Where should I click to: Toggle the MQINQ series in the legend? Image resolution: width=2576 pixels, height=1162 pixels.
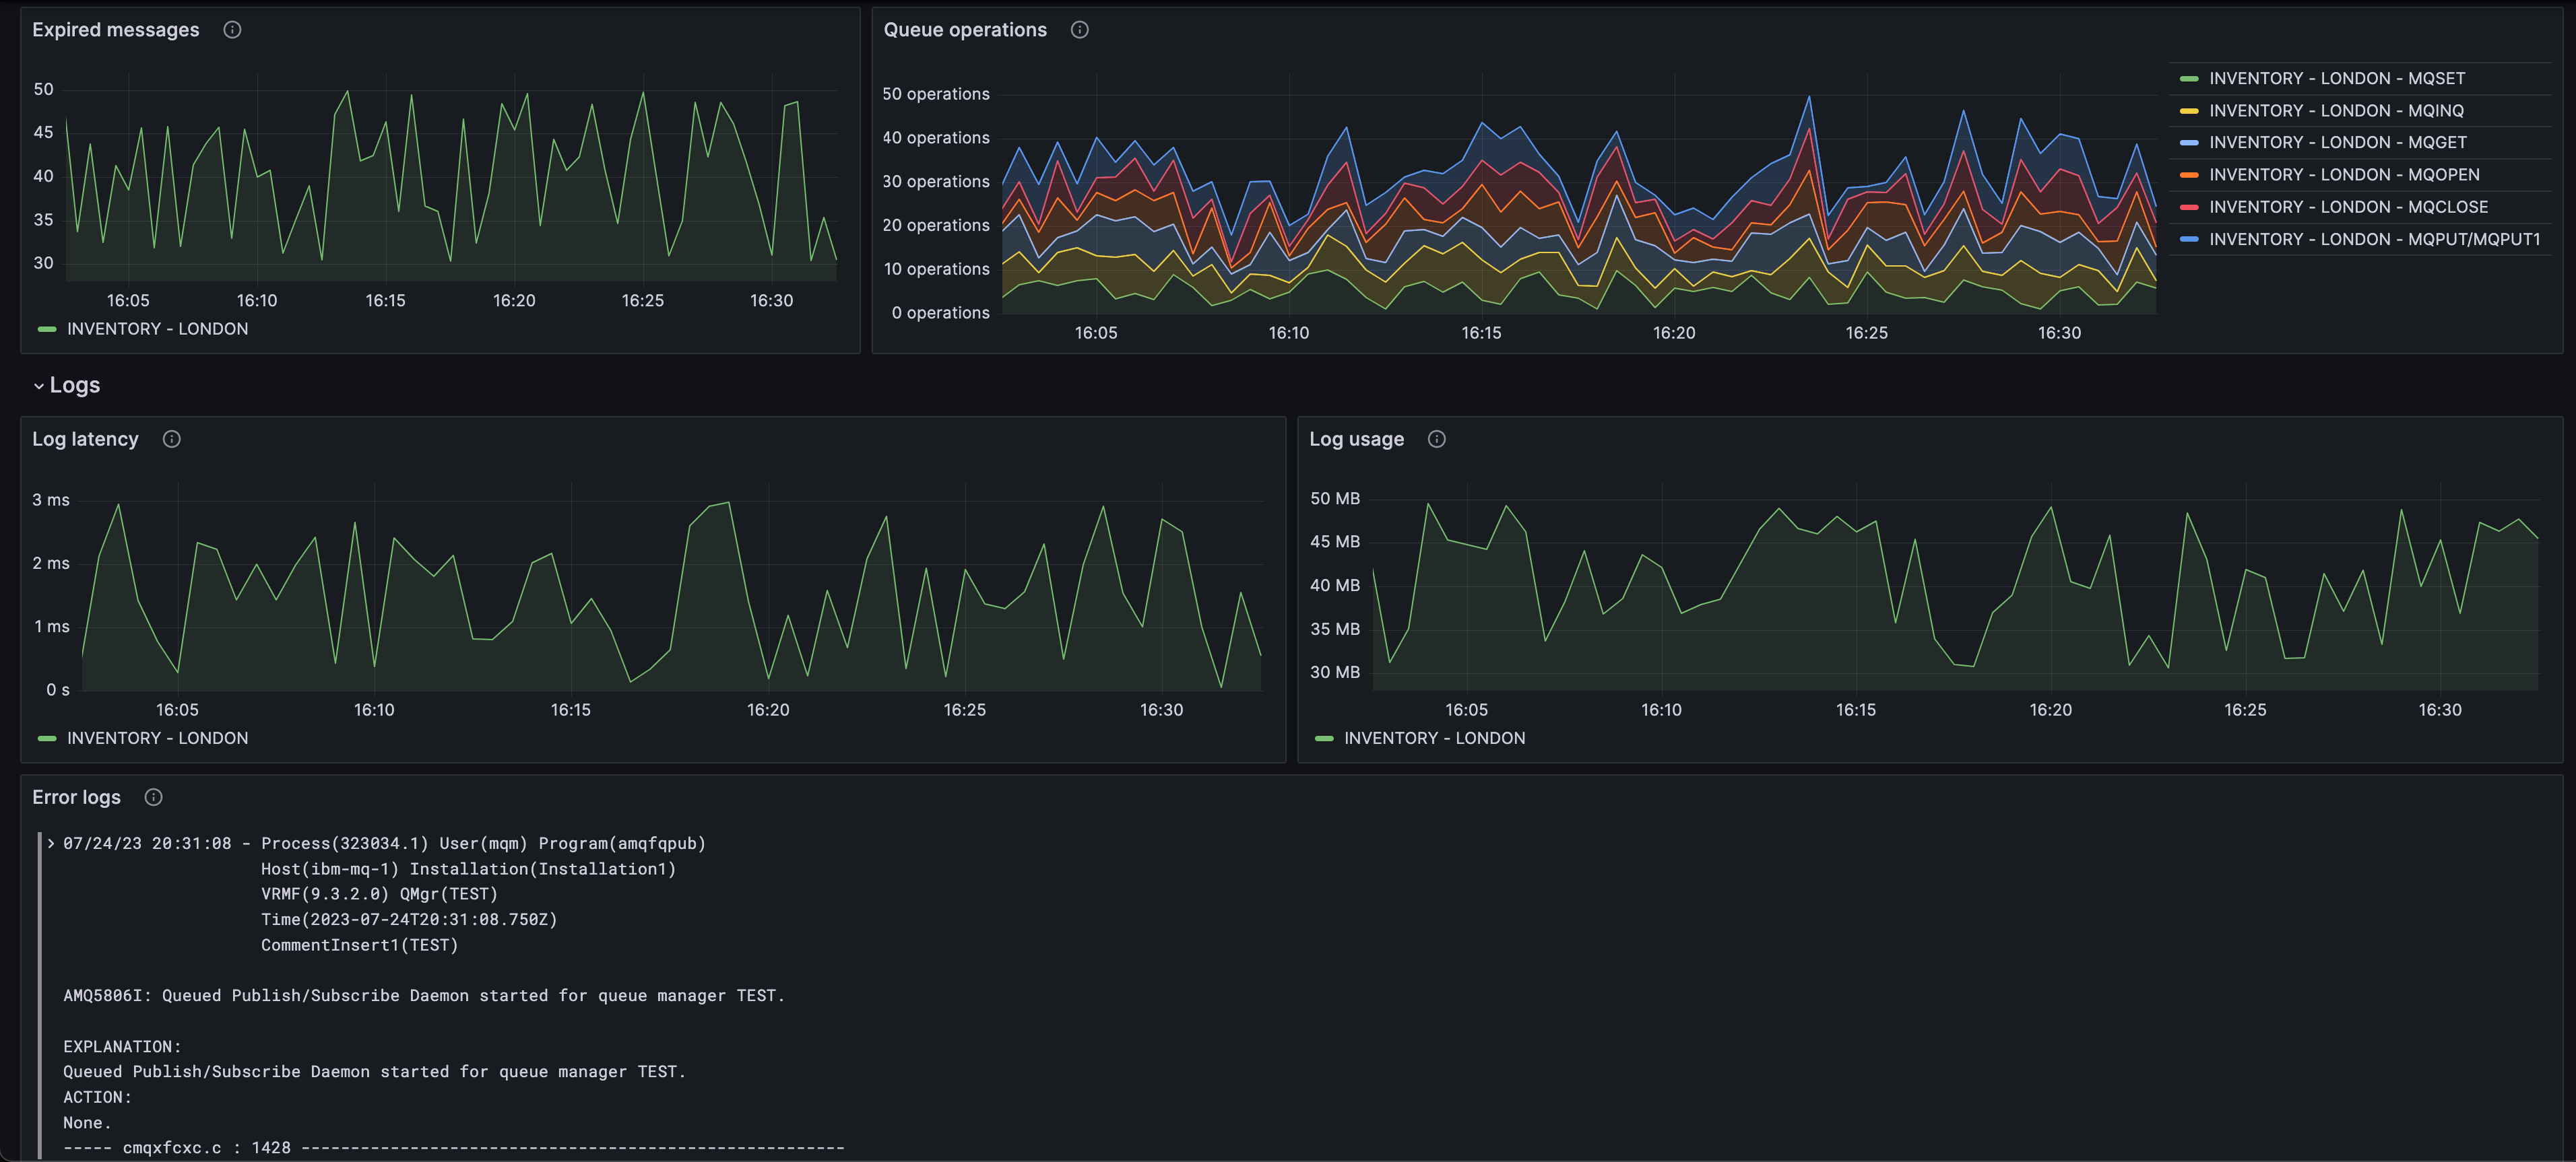pos(2335,111)
